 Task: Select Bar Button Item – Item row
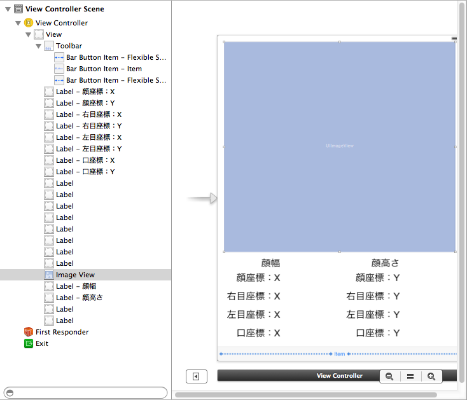(104, 69)
